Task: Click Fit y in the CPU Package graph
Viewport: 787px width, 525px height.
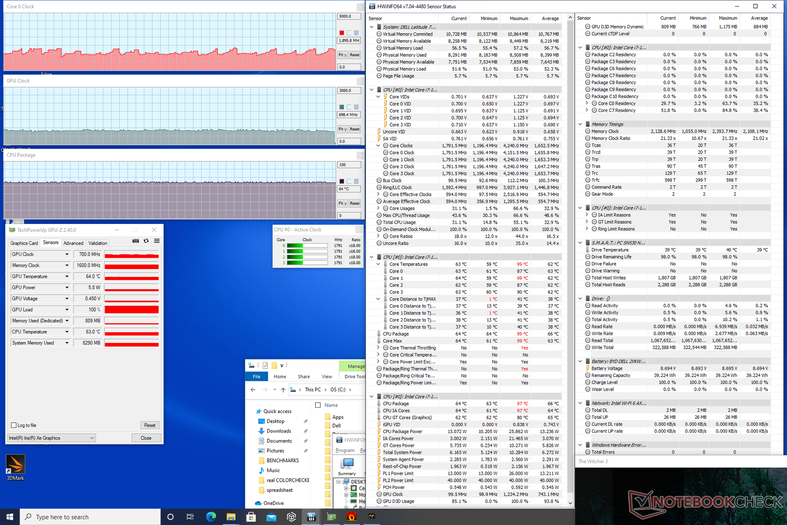Action: click(x=343, y=203)
